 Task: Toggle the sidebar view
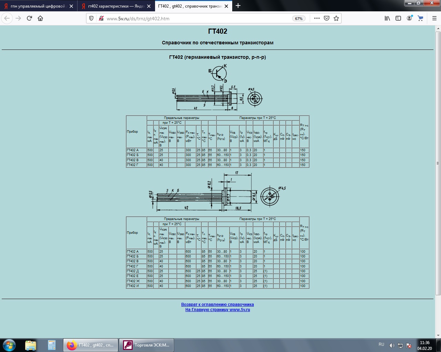click(x=398, y=19)
